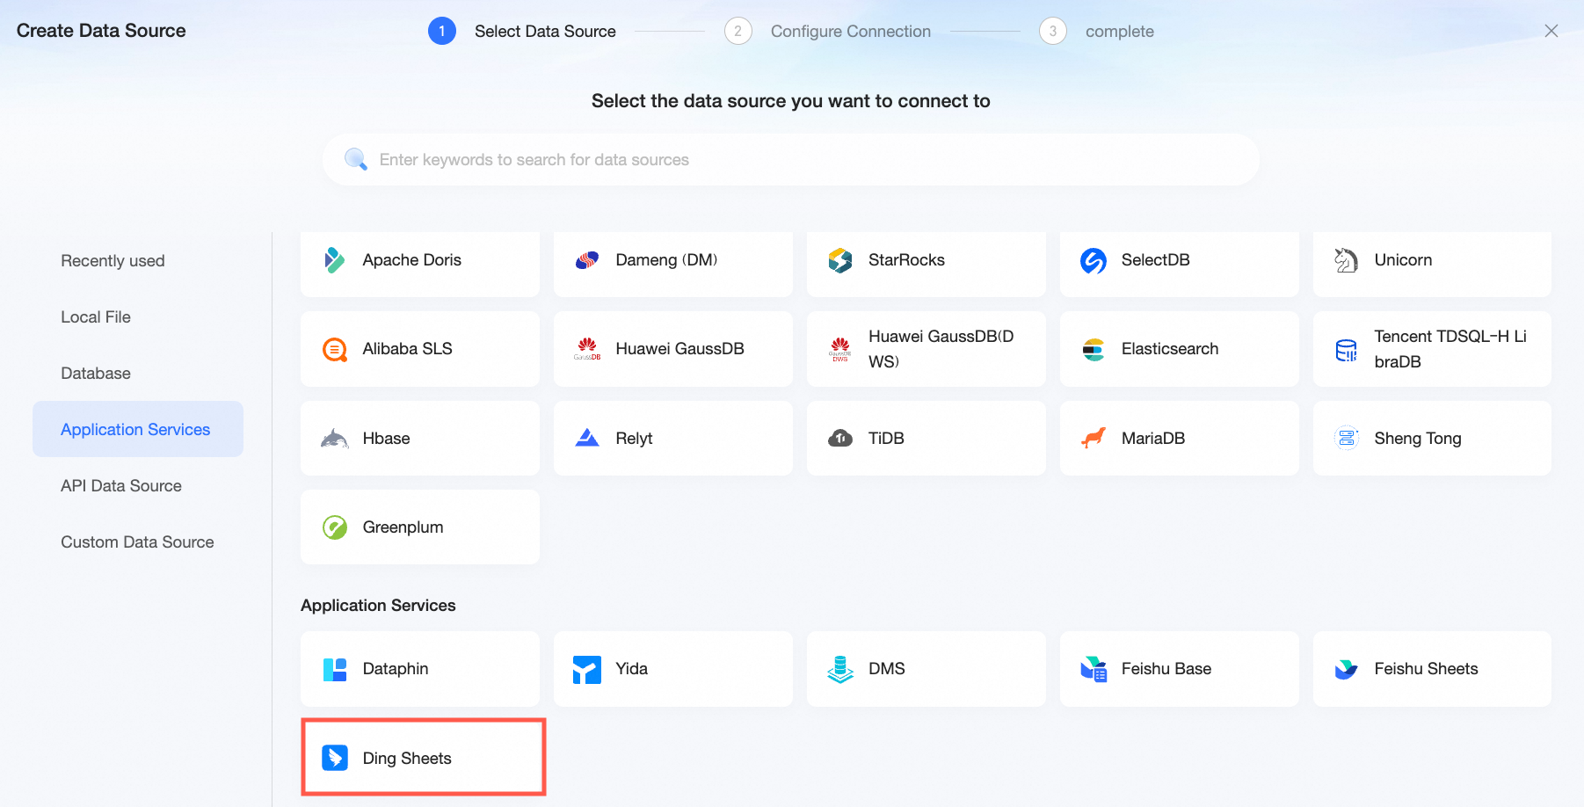Click the search magnifier icon
1584x807 pixels.
click(x=356, y=159)
